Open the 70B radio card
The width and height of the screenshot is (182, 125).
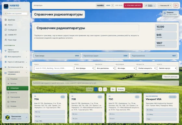[87, 108]
